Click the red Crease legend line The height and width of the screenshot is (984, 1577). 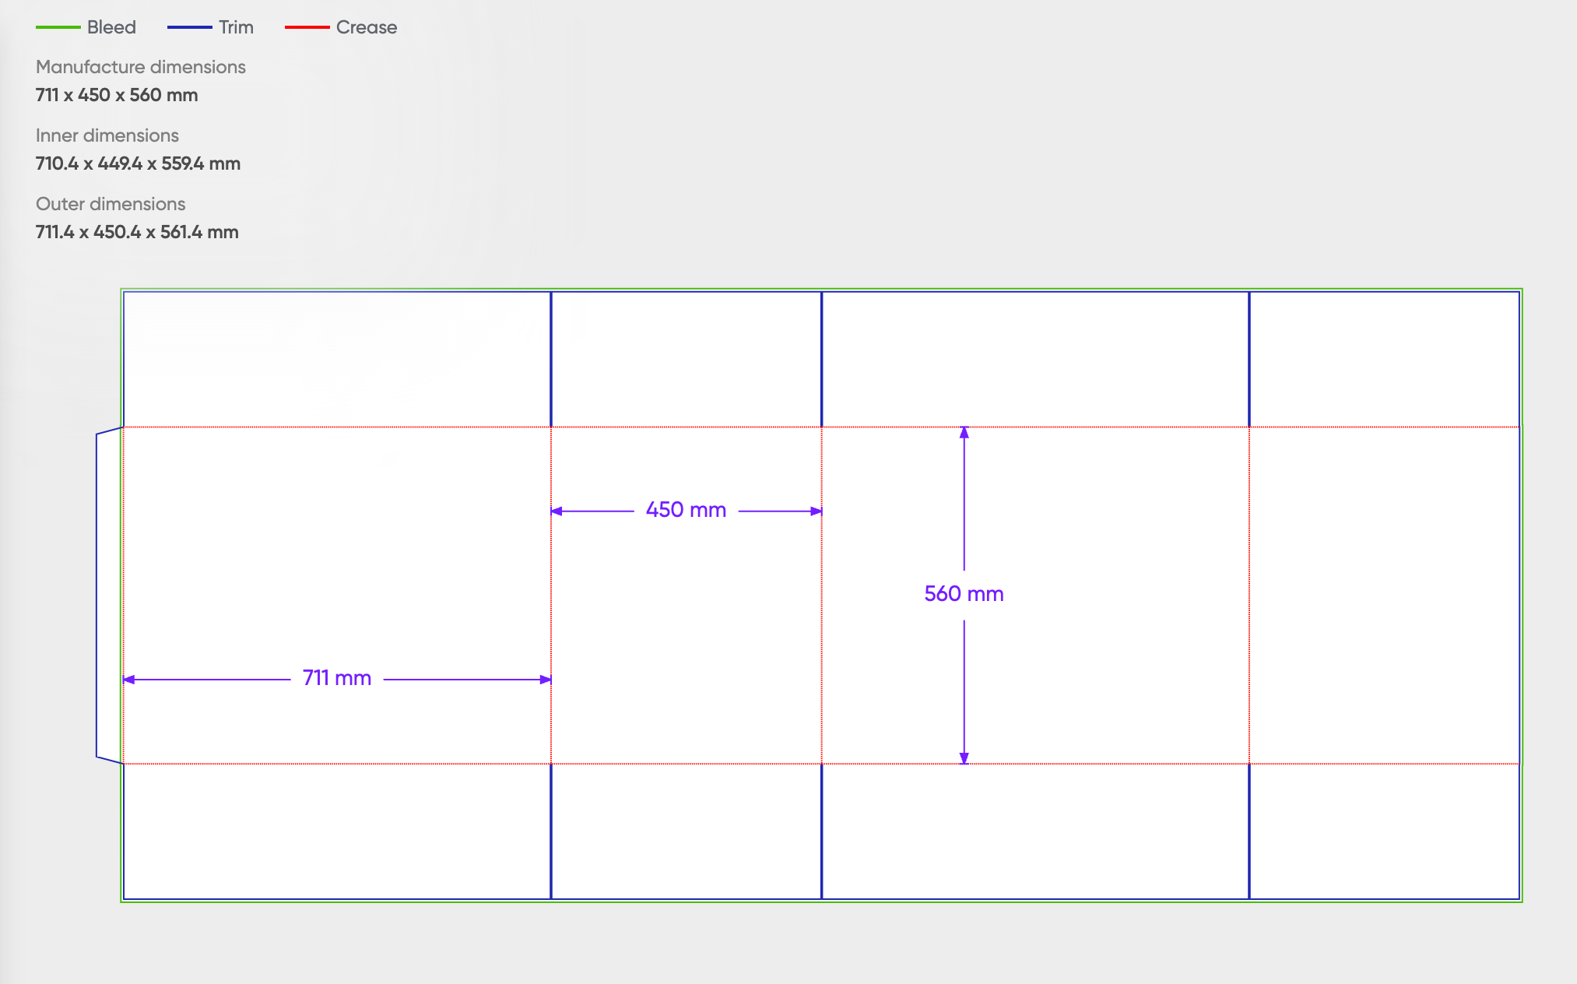pyautogui.click(x=307, y=27)
